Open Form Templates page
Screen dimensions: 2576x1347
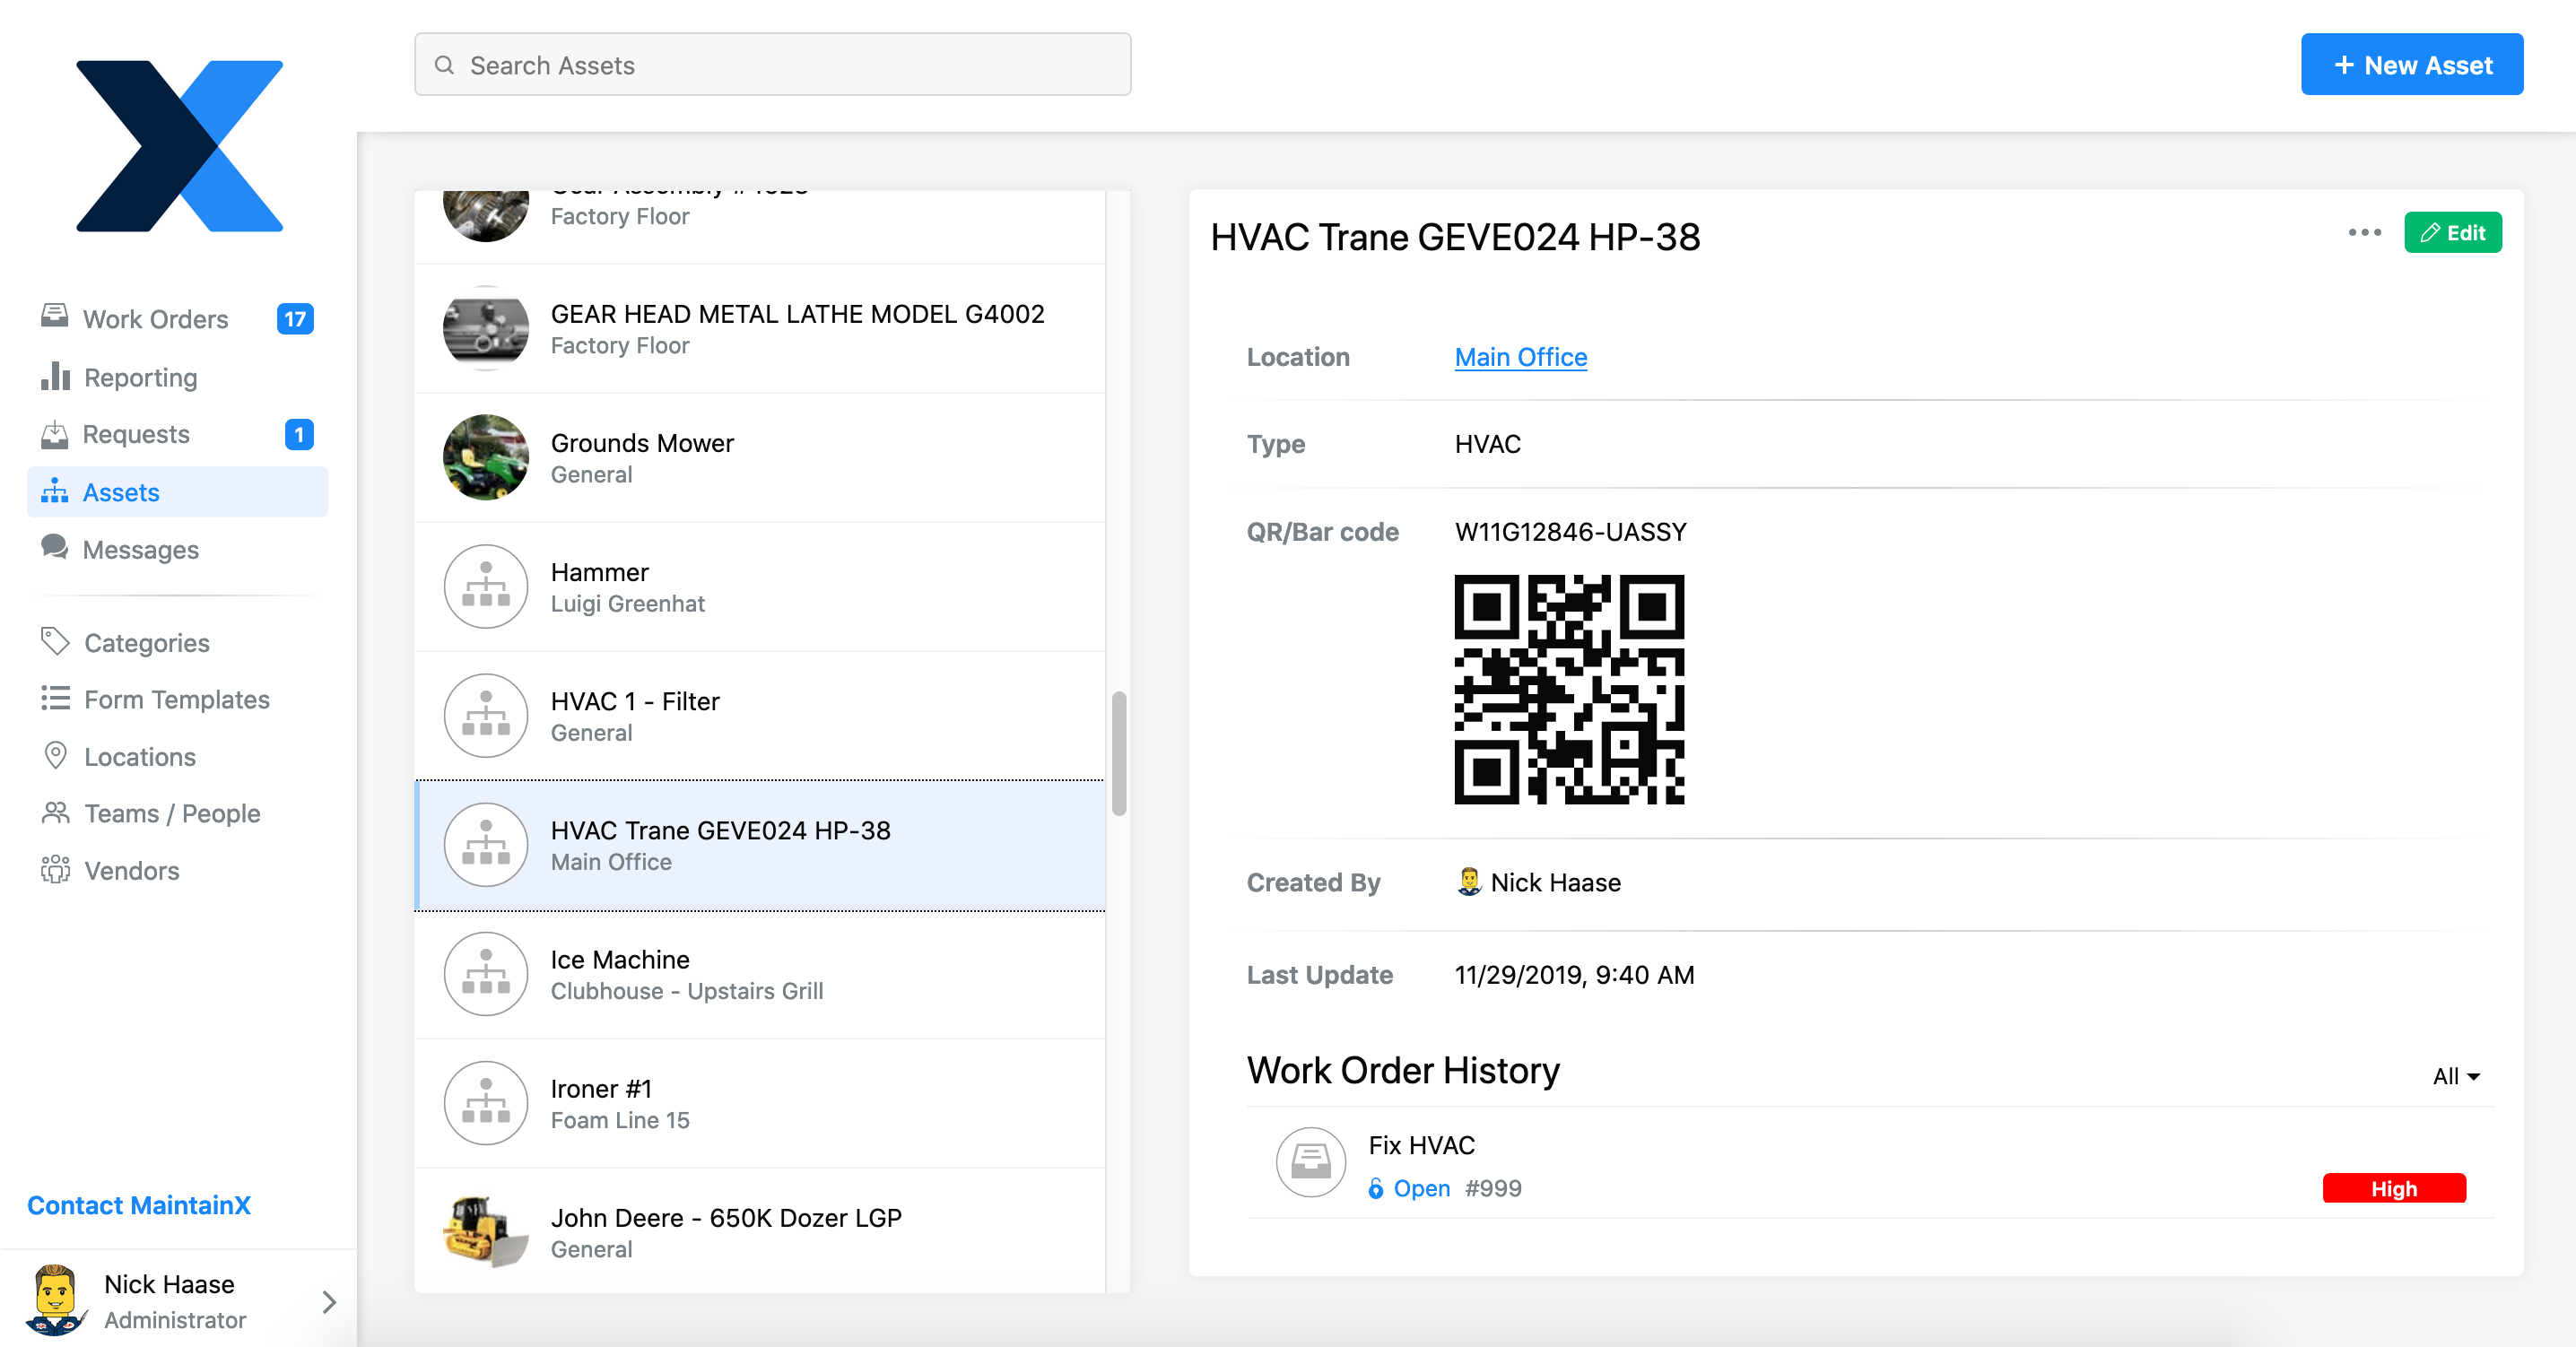click(177, 699)
